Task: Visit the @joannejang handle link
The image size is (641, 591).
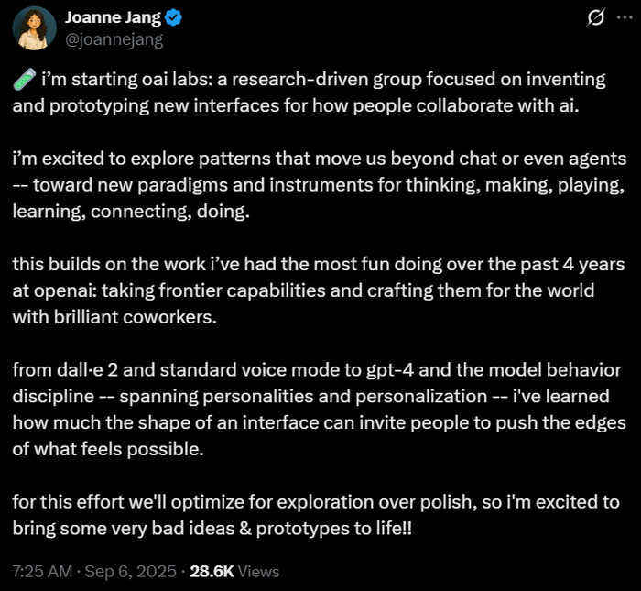Action: pyautogui.click(x=114, y=40)
